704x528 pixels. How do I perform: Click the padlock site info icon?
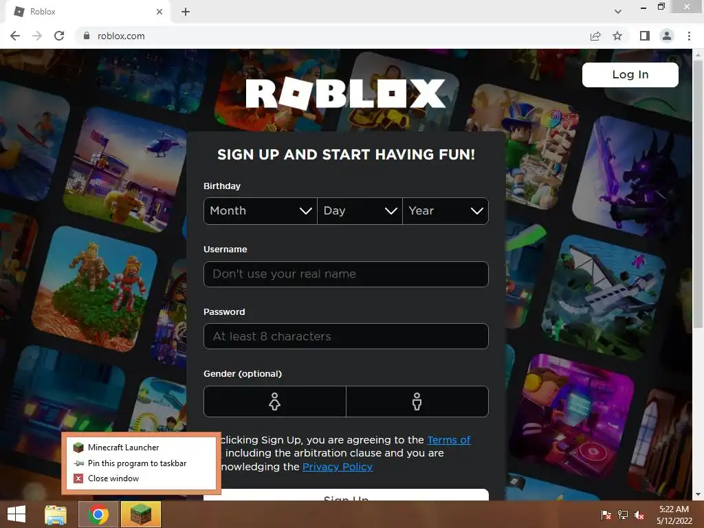pos(87,36)
